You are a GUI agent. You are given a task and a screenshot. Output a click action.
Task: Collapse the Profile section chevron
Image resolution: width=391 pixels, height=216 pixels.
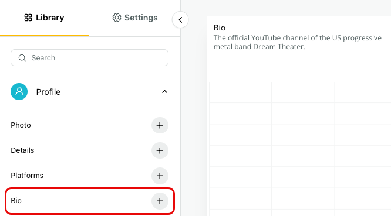[x=164, y=92]
